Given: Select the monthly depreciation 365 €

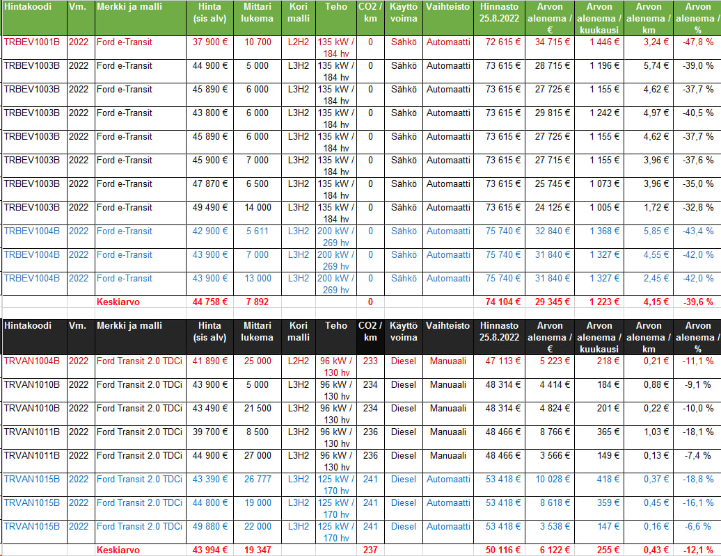Looking at the screenshot, I should [599, 438].
